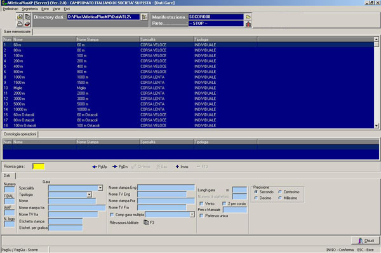The image size is (381, 253).
Task: Click the IAAF input field
Action: [x=10, y=212]
